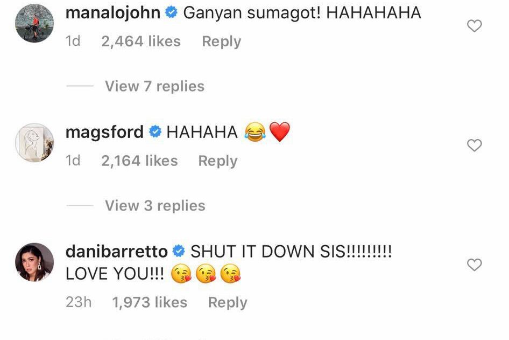Open the manalojohn username link
Viewport: 509px width, 340px height.
click(x=113, y=13)
